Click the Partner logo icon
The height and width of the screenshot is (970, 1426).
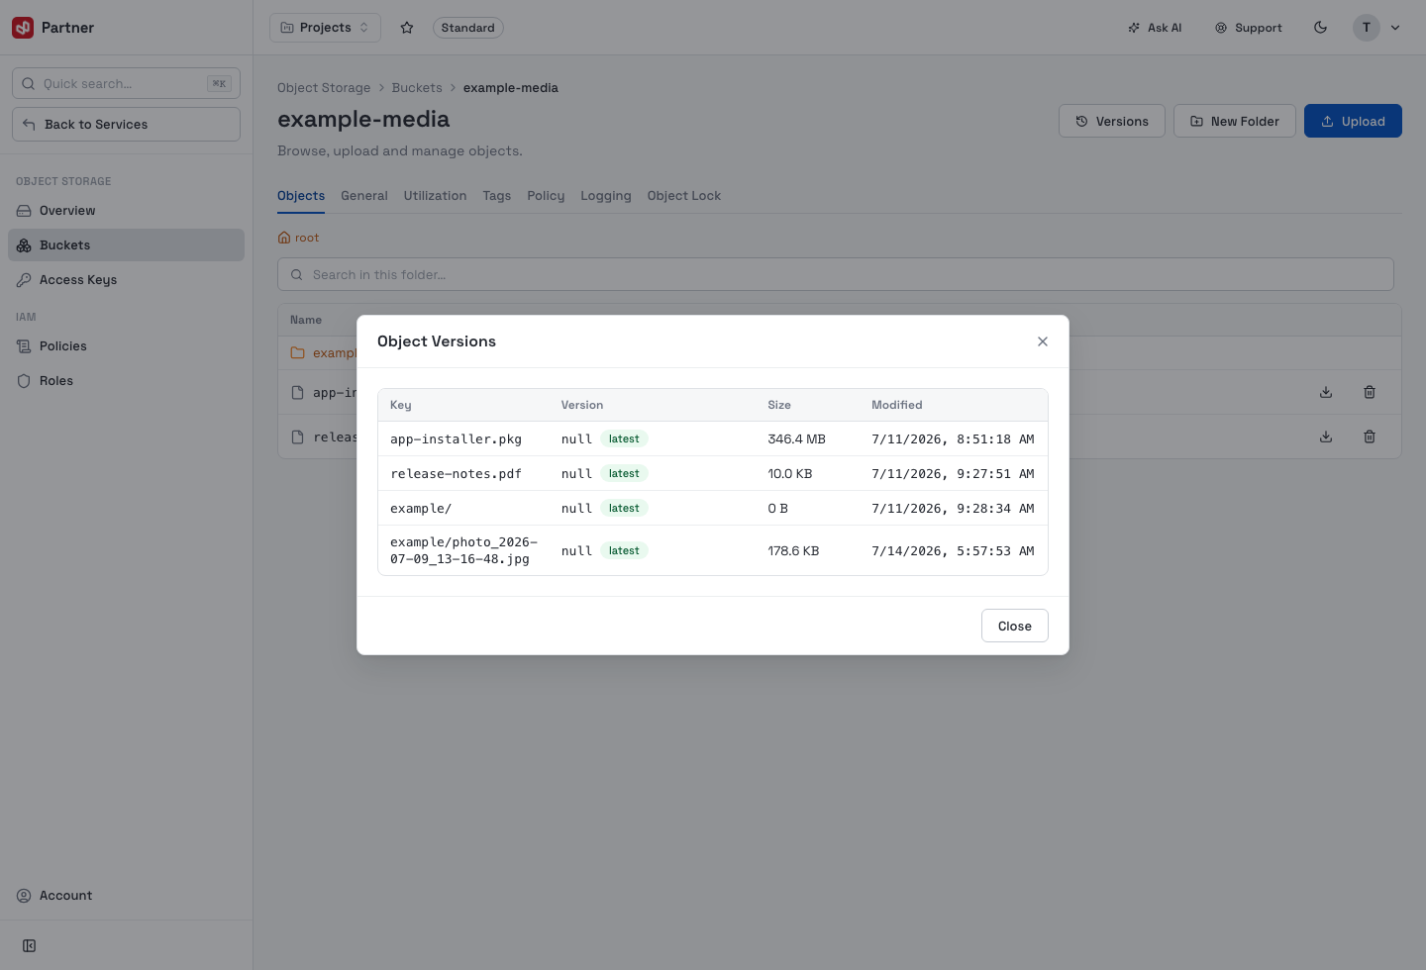(x=23, y=28)
